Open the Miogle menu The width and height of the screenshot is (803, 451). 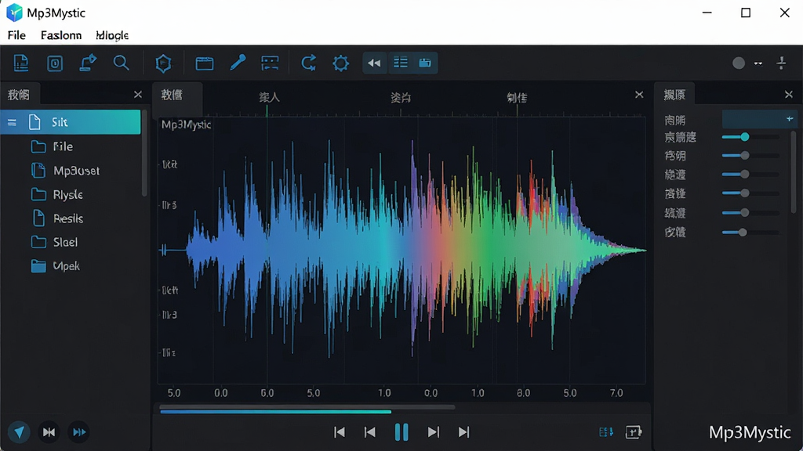pos(112,35)
